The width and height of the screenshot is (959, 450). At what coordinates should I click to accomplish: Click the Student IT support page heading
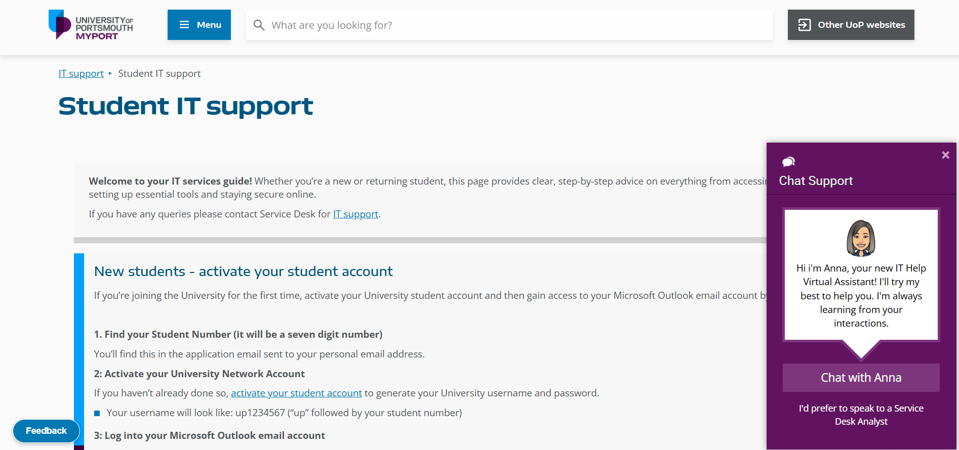pyautogui.click(x=186, y=106)
